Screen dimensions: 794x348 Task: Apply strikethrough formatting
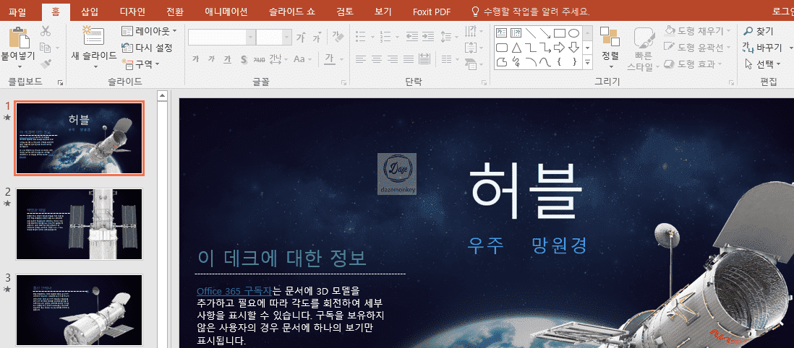pos(259,60)
